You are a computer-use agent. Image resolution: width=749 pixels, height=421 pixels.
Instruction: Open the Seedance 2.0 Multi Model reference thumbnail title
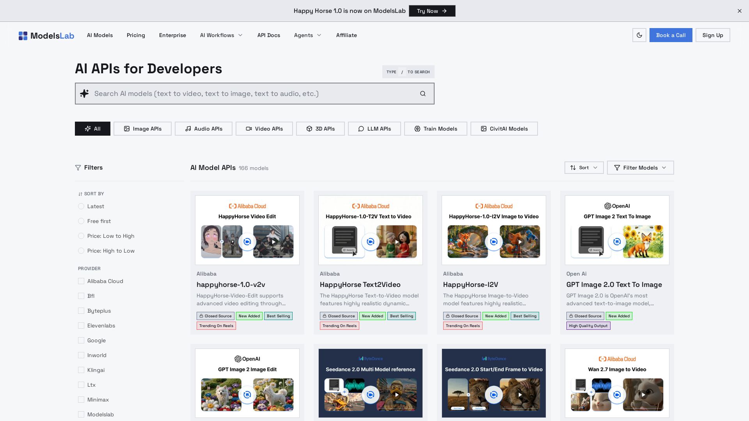point(371,369)
